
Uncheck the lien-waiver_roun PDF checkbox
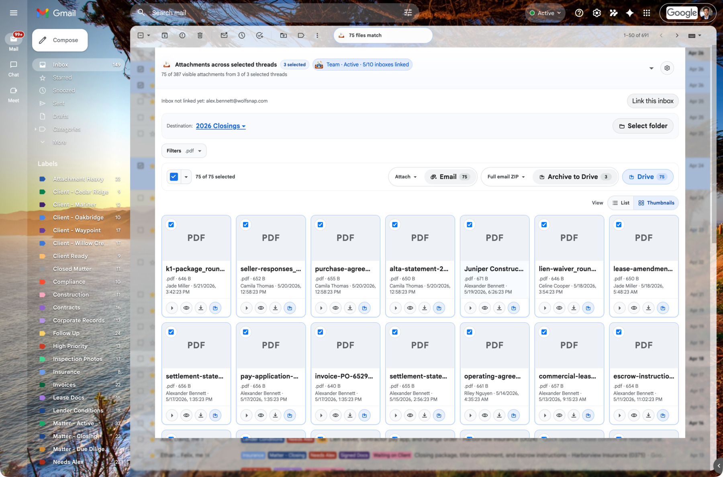click(544, 225)
